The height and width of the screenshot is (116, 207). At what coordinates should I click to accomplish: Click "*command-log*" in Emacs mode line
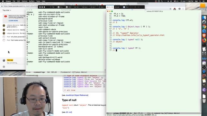pyautogui.click(x=39, y=72)
